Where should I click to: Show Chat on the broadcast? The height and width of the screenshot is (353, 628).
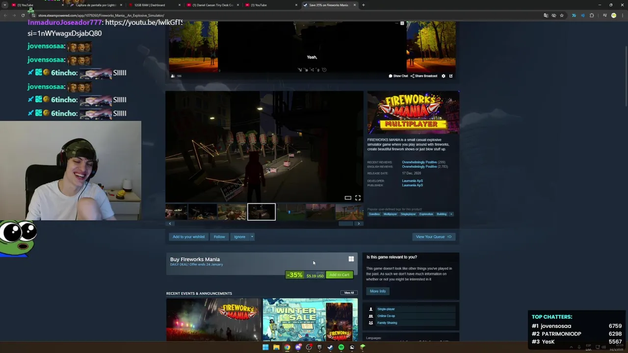(x=398, y=76)
